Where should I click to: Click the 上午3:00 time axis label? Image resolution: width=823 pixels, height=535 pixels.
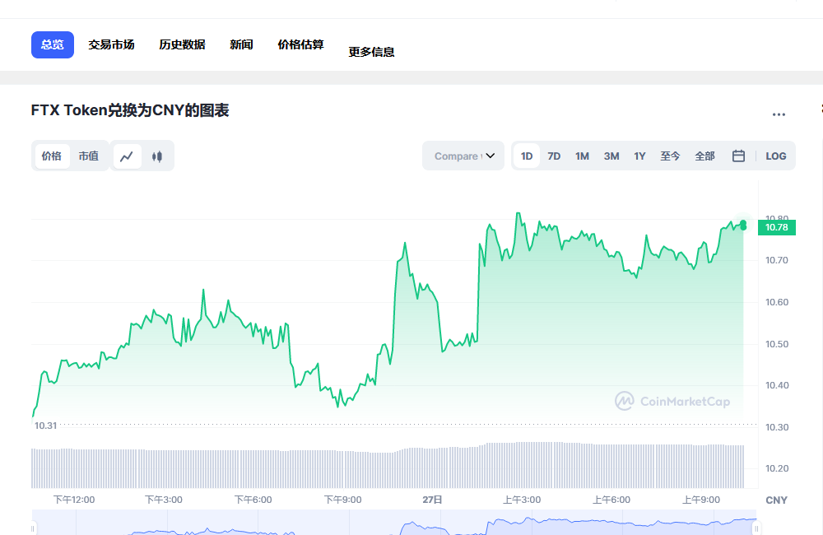click(522, 500)
